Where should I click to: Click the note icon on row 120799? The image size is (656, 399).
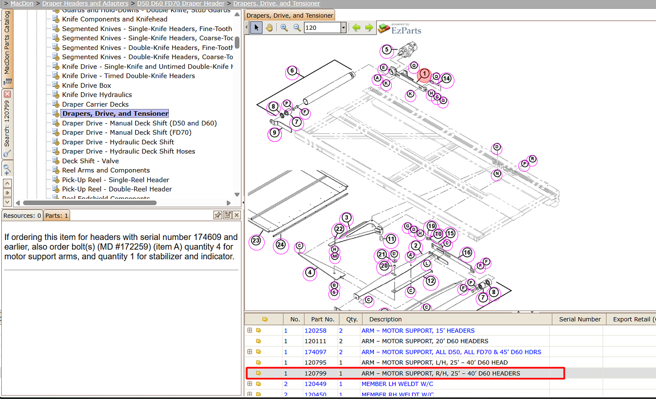(258, 373)
